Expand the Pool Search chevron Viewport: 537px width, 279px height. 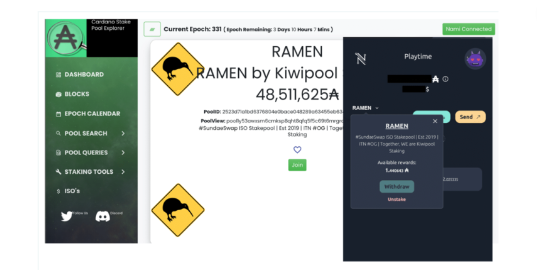(x=123, y=134)
